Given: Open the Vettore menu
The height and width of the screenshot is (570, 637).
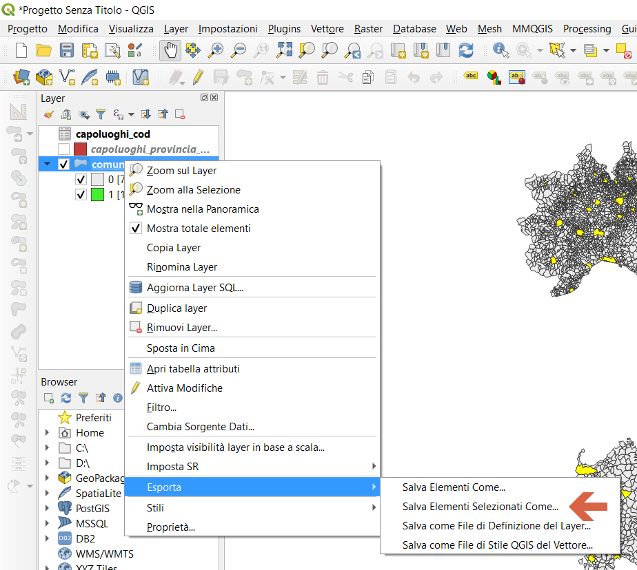Looking at the screenshot, I should (327, 29).
